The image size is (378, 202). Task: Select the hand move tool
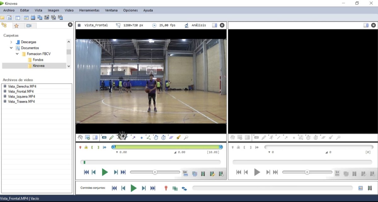click(x=80, y=137)
